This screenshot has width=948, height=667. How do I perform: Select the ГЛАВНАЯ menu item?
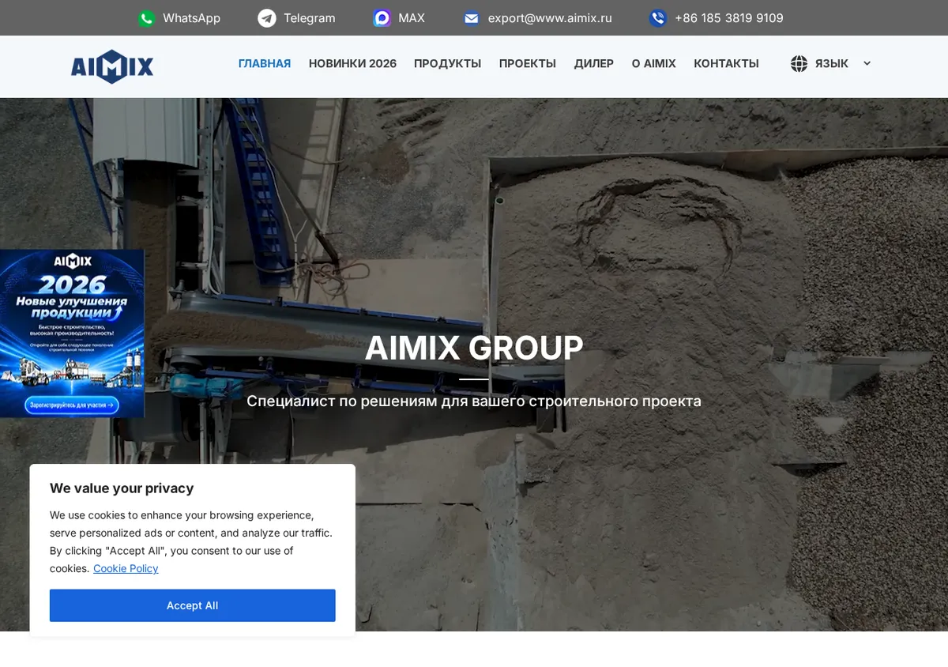tap(265, 63)
